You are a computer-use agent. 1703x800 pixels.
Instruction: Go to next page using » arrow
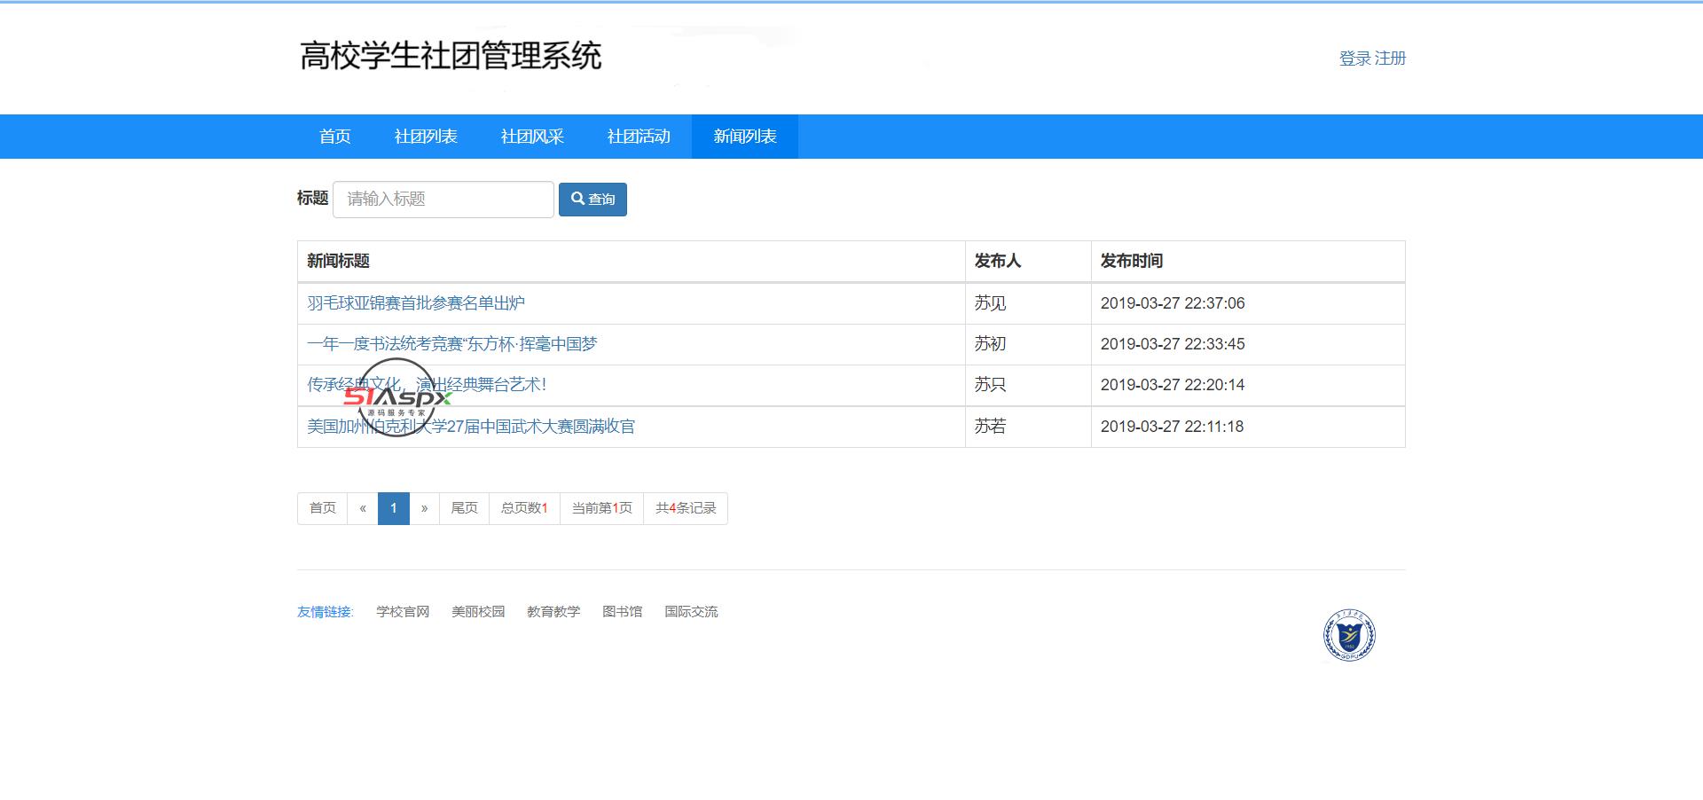click(424, 508)
